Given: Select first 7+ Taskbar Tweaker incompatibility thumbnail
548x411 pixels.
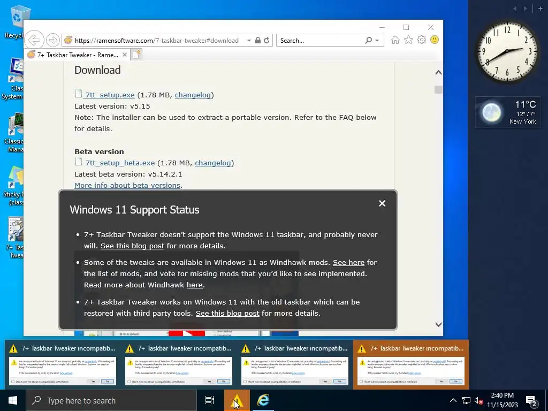Looking at the screenshot, I should pos(63,365).
